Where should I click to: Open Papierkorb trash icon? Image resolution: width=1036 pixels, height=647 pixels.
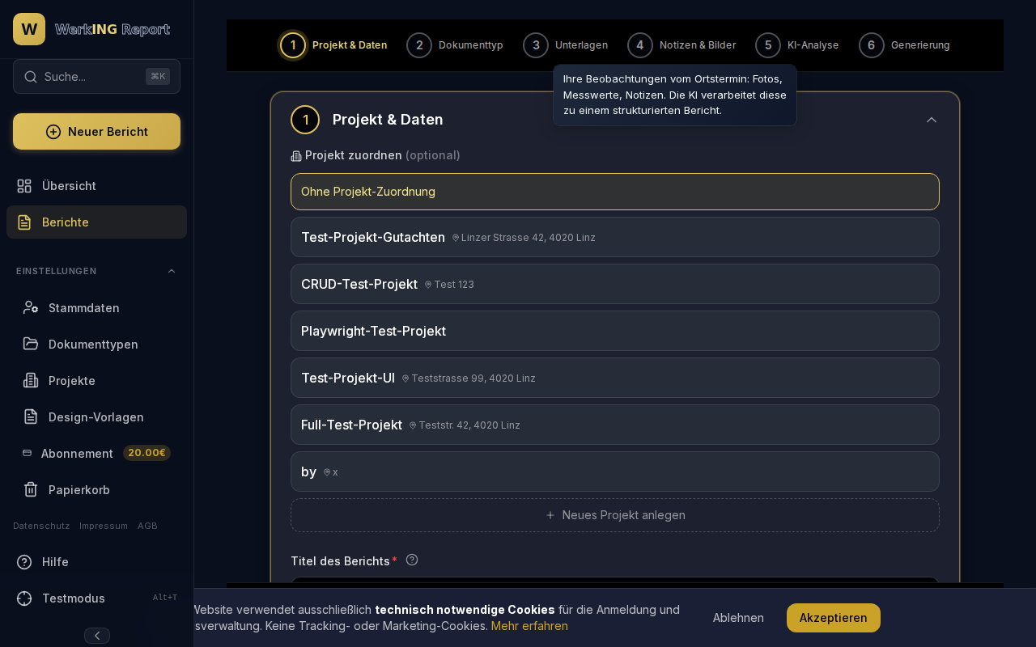point(31,489)
